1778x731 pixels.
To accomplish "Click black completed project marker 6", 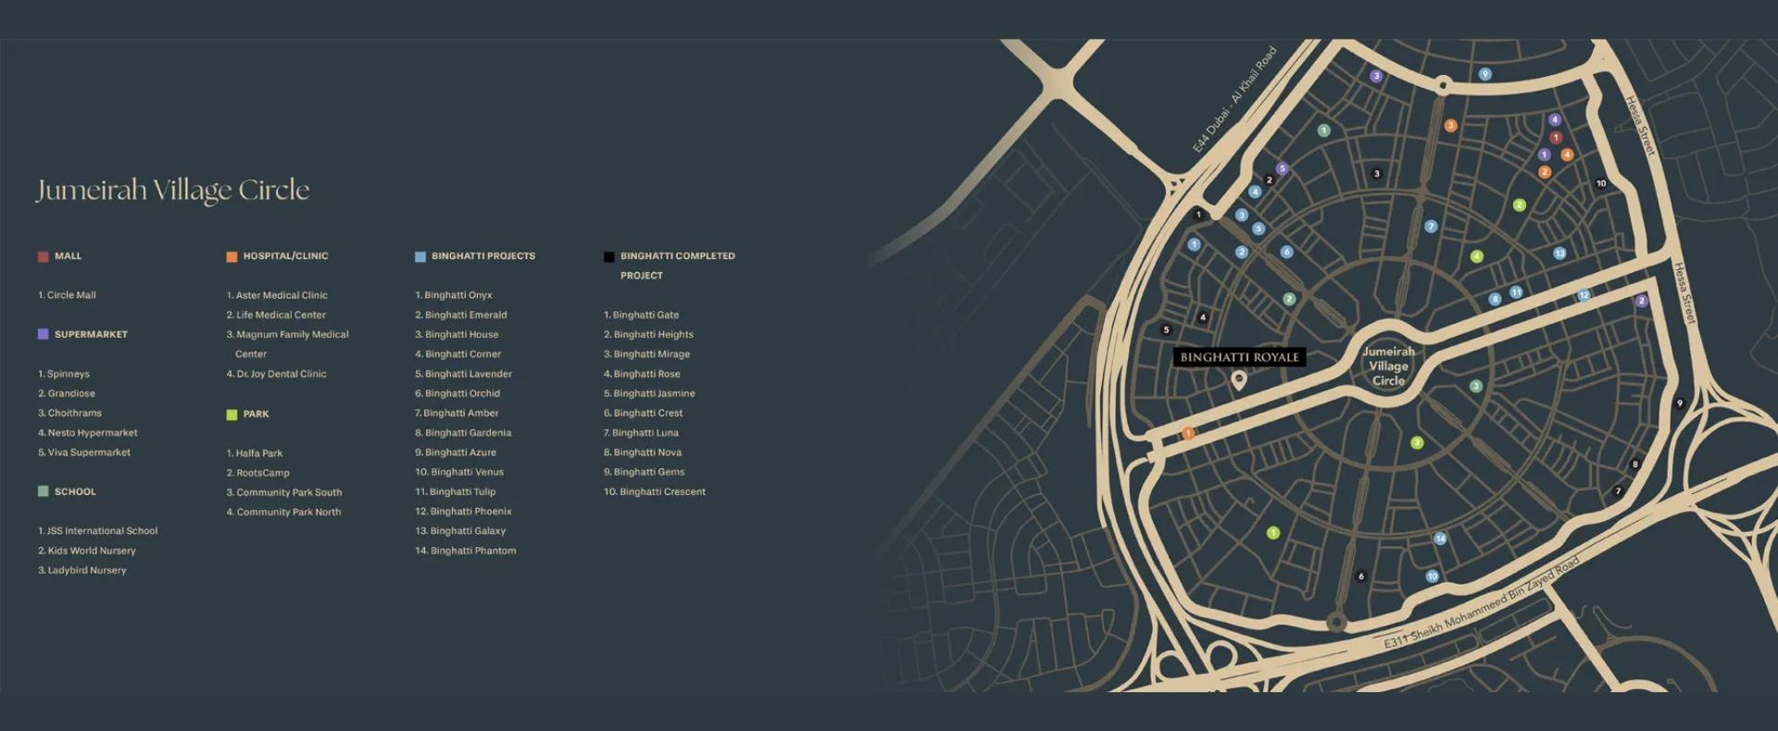I will (x=1360, y=576).
